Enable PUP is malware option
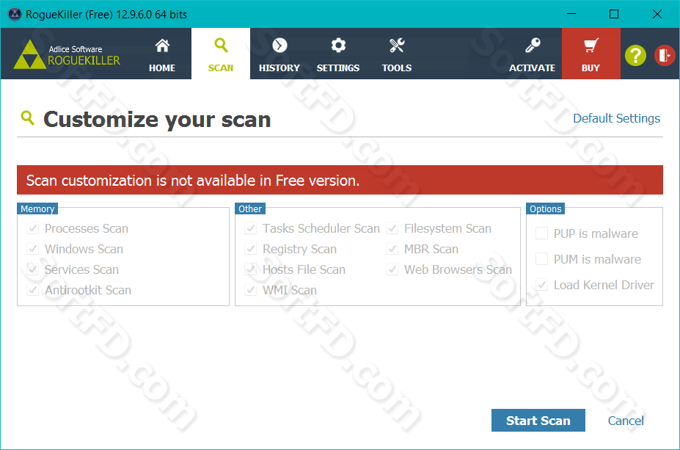The height and width of the screenshot is (450, 680). [x=541, y=233]
